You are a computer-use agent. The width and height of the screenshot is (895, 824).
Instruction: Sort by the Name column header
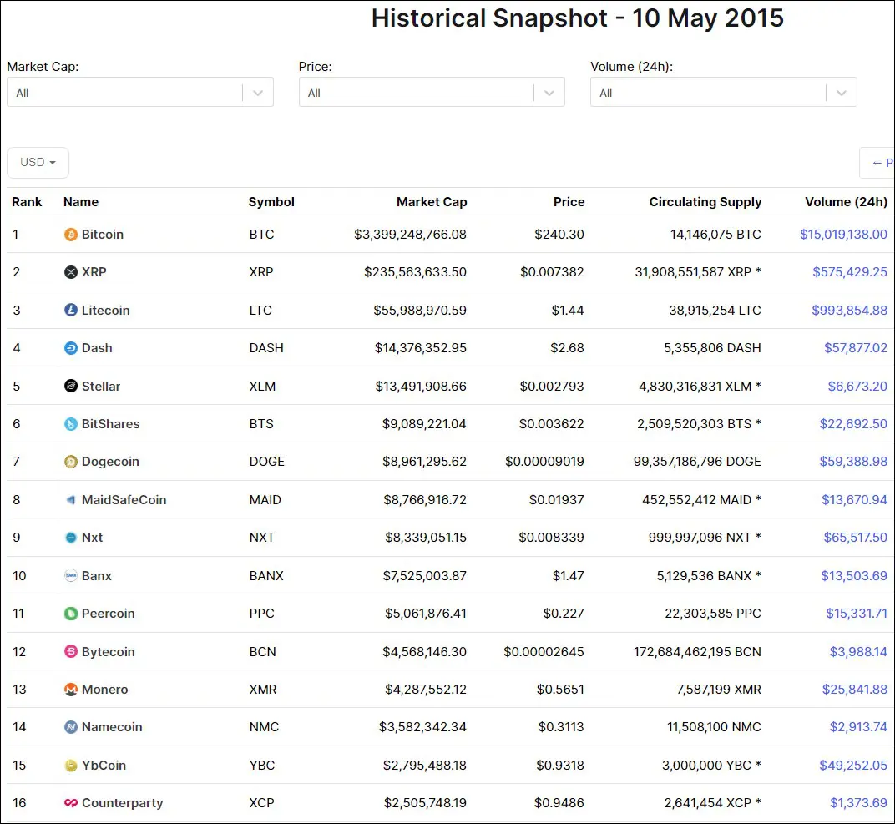point(80,202)
